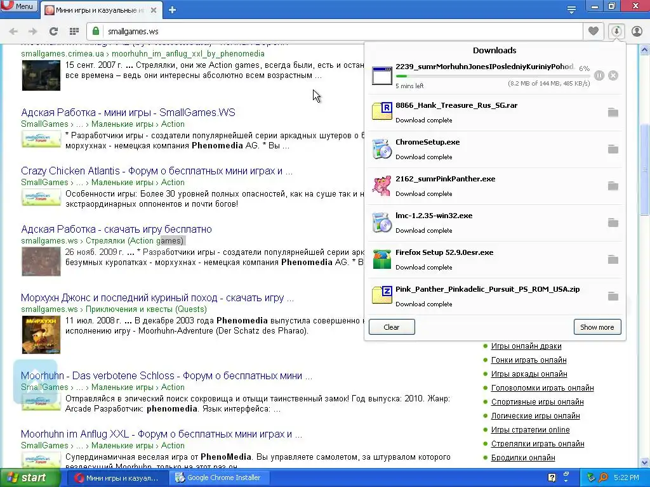The height and width of the screenshot is (487, 650).
Task: Open folder for Pink_Panther_Pinkadelic_Pursuit zip
Action: [613, 296]
